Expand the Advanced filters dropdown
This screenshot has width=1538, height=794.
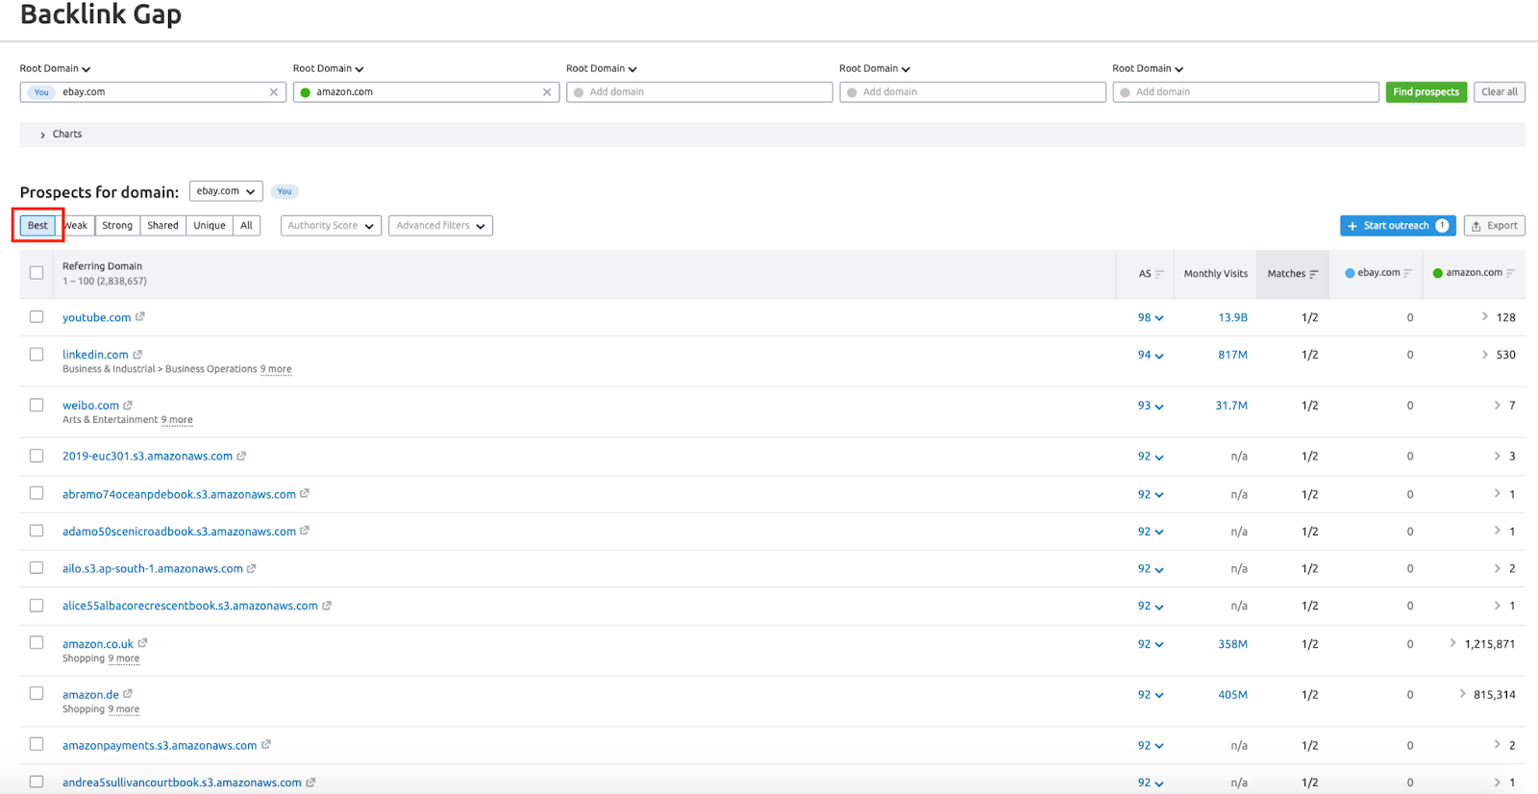click(440, 226)
